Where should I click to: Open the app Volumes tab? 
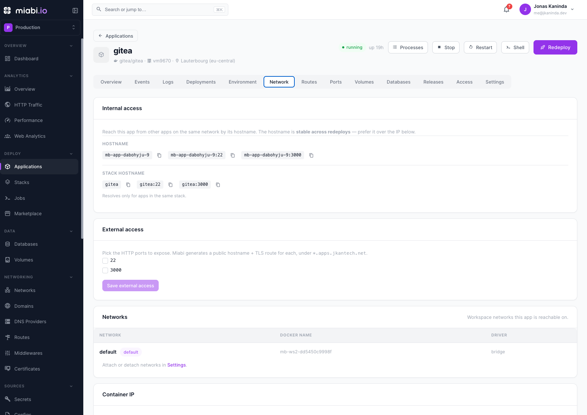coord(364,82)
